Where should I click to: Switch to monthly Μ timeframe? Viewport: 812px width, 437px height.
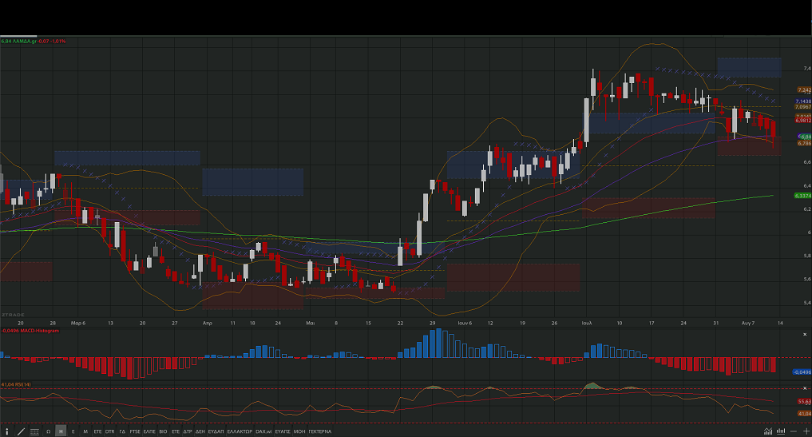[85, 431]
